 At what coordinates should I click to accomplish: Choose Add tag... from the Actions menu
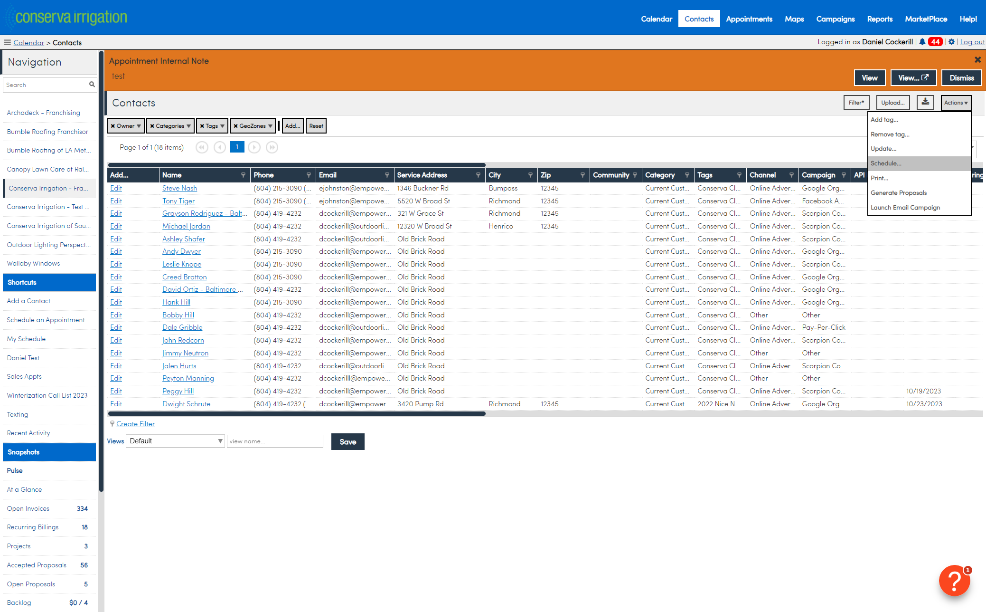pos(919,120)
